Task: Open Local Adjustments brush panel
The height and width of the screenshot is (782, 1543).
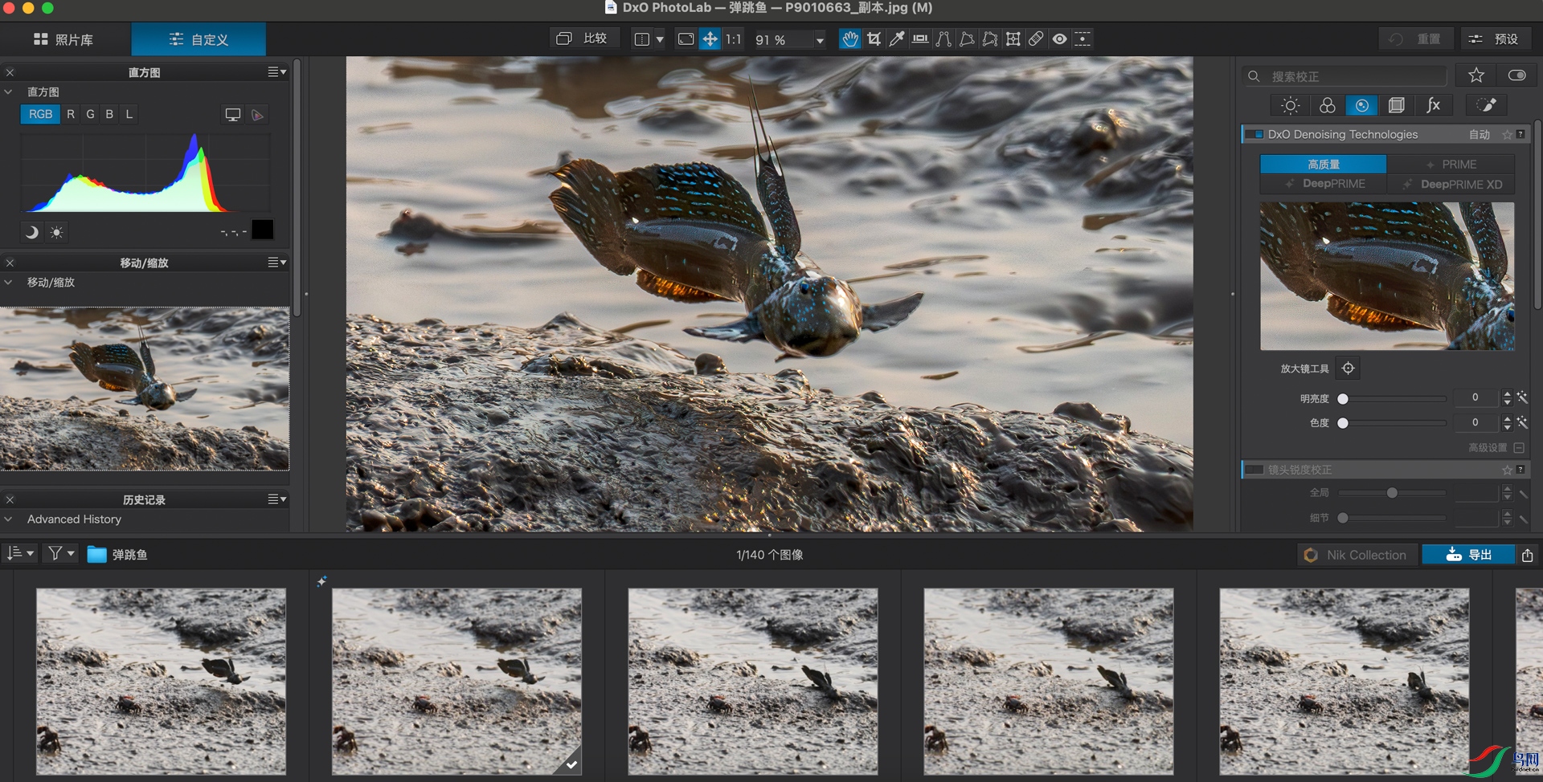Action: (1486, 105)
